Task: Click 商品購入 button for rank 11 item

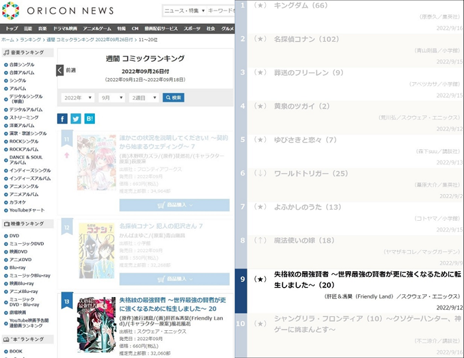Action: coord(174,205)
